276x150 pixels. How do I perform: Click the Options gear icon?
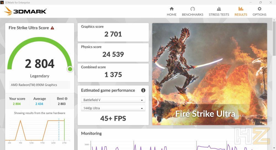(259, 9)
